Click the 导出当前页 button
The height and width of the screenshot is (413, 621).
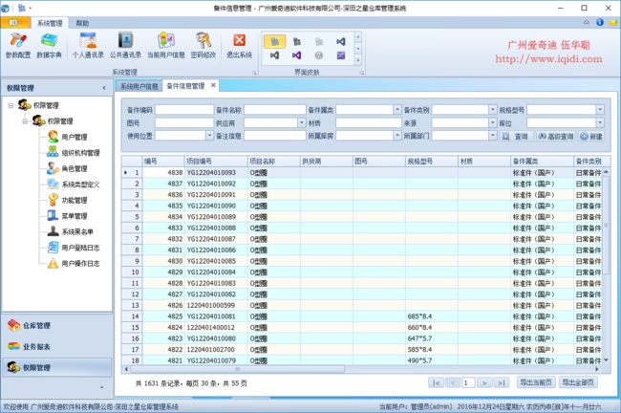point(535,381)
